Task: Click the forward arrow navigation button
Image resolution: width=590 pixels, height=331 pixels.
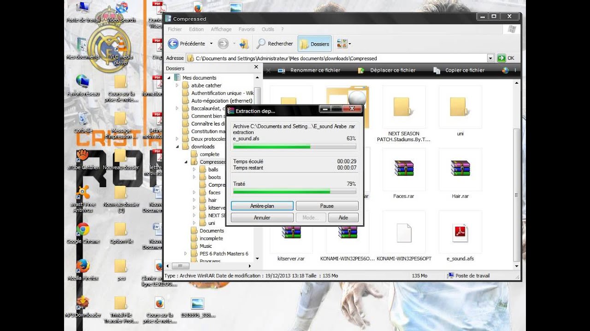Action: point(223,44)
